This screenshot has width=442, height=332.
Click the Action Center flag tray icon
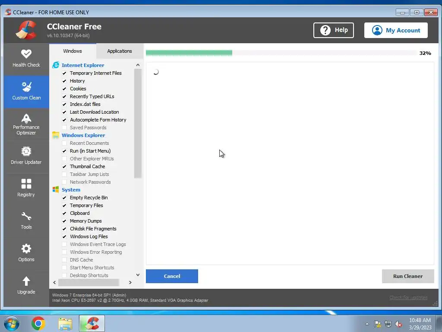click(377, 324)
